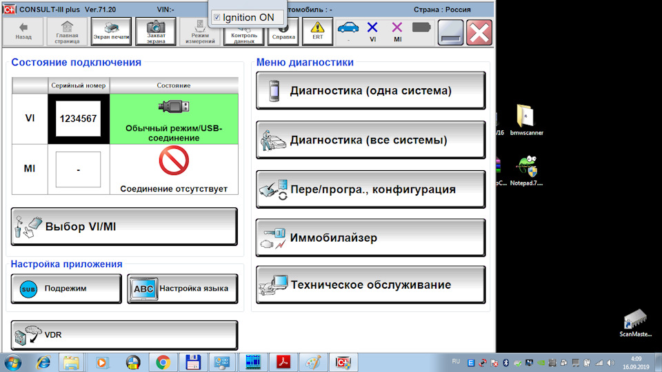Click the MI row label in table

[30, 169]
